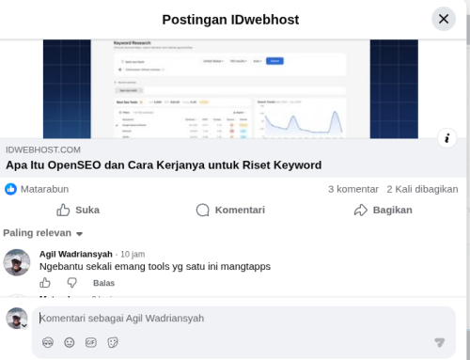This screenshot has width=470, height=360.
Task: Switch commenting identity via the avatar dropdown
Action: tap(17, 319)
